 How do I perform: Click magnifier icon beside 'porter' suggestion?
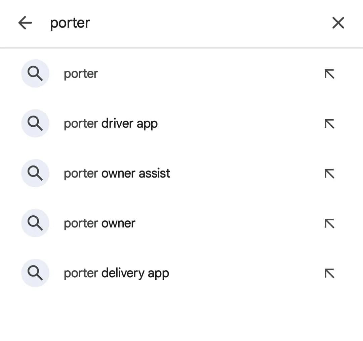coord(35,73)
